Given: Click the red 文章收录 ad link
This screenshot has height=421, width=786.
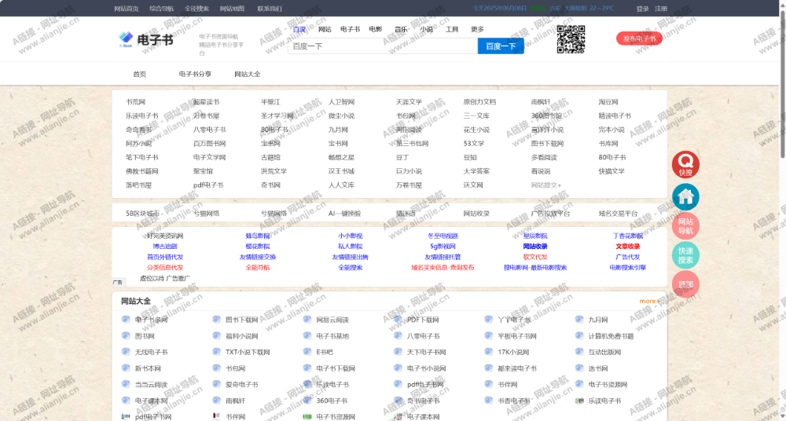Looking at the screenshot, I should point(627,246).
